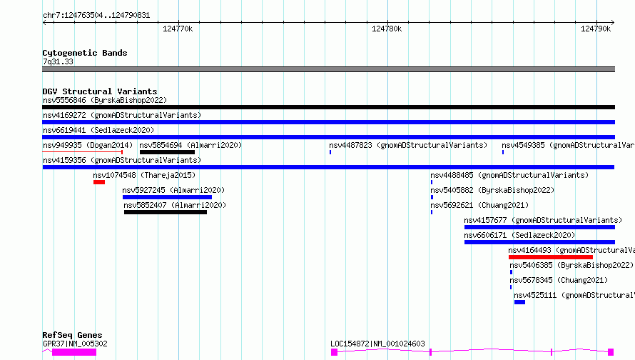635x360 pixels.
Task: Open nsv4549385 variant label
Action: [568, 145]
